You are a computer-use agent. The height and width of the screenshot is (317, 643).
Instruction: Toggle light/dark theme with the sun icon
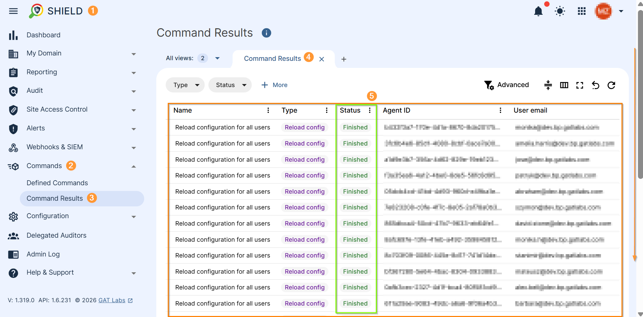560,11
